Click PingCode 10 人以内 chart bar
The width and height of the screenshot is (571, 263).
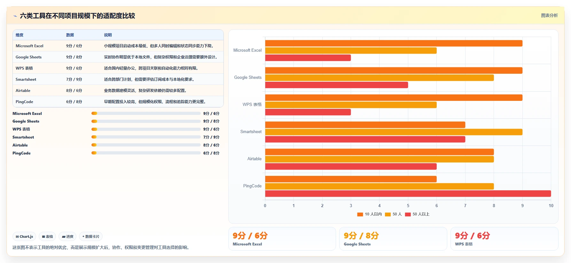[351, 179]
